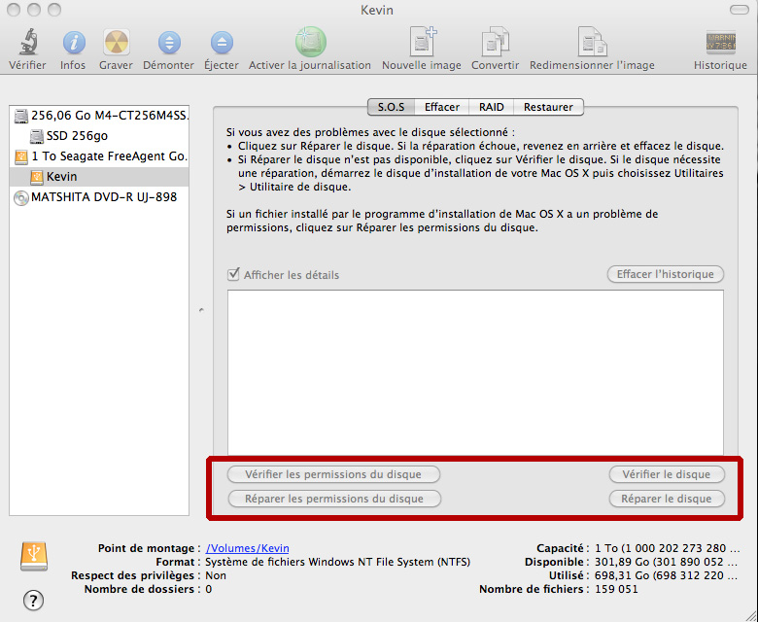Switch to the Effacer tab
This screenshot has width=758, height=622.
[x=442, y=107]
